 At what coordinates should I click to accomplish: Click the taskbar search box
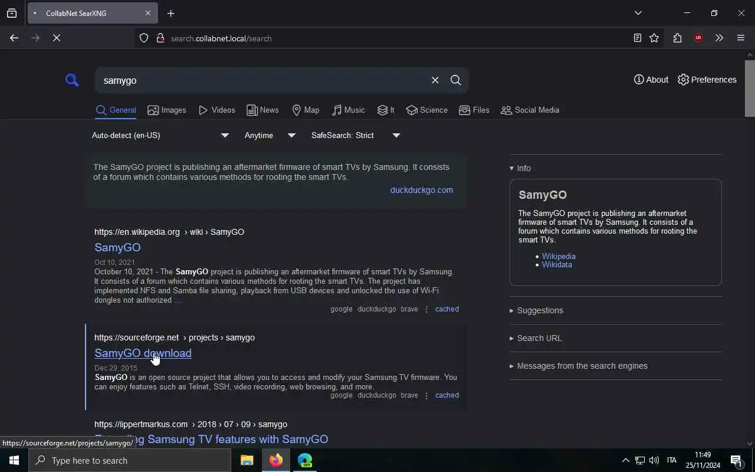(x=130, y=460)
